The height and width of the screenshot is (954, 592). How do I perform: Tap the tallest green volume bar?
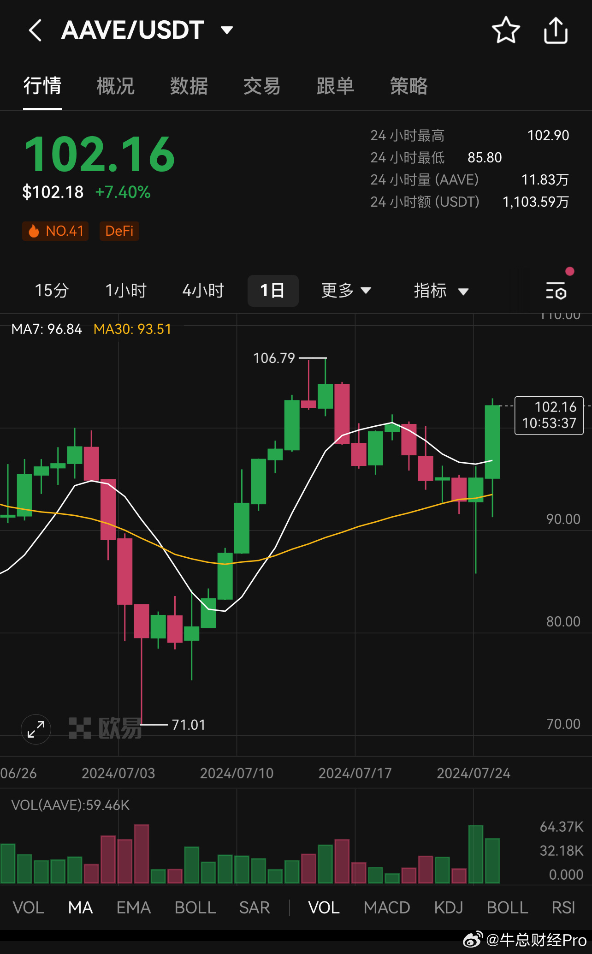pos(476,854)
